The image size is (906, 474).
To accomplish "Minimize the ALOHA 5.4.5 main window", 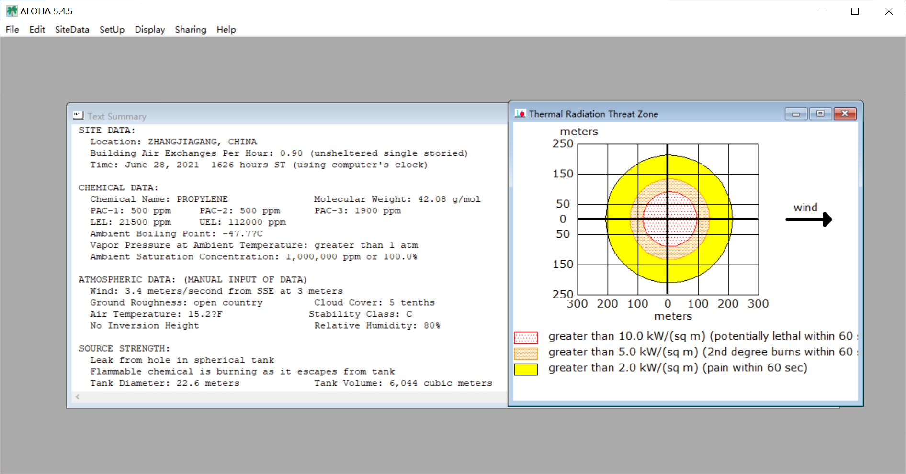I will pos(822,11).
